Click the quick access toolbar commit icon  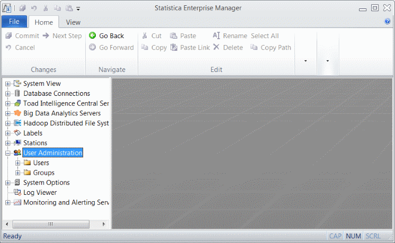pyautogui.click(x=22, y=8)
